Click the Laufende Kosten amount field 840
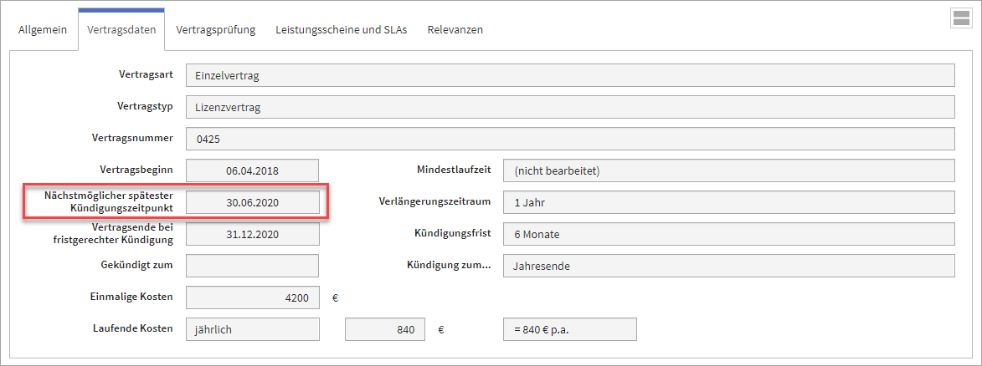Viewport: 982px width, 366px height. click(385, 329)
